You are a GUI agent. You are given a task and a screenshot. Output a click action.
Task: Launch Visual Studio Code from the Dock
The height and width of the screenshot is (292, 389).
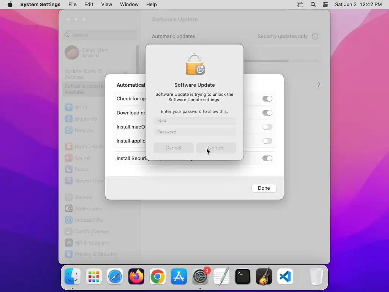[x=285, y=276]
